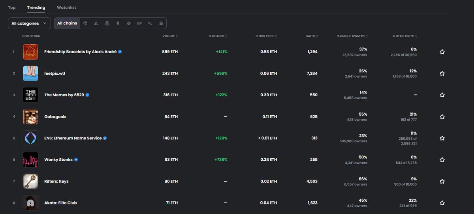Click Rifters key thumbnail image

(x=30, y=181)
